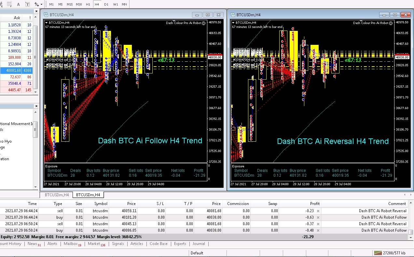
Task: Click the smiley expert icon on right chart
Action: pos(391,23)
